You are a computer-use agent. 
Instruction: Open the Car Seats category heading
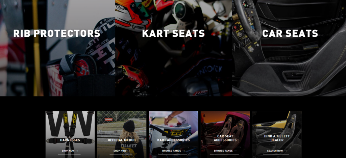pos(290,33)
